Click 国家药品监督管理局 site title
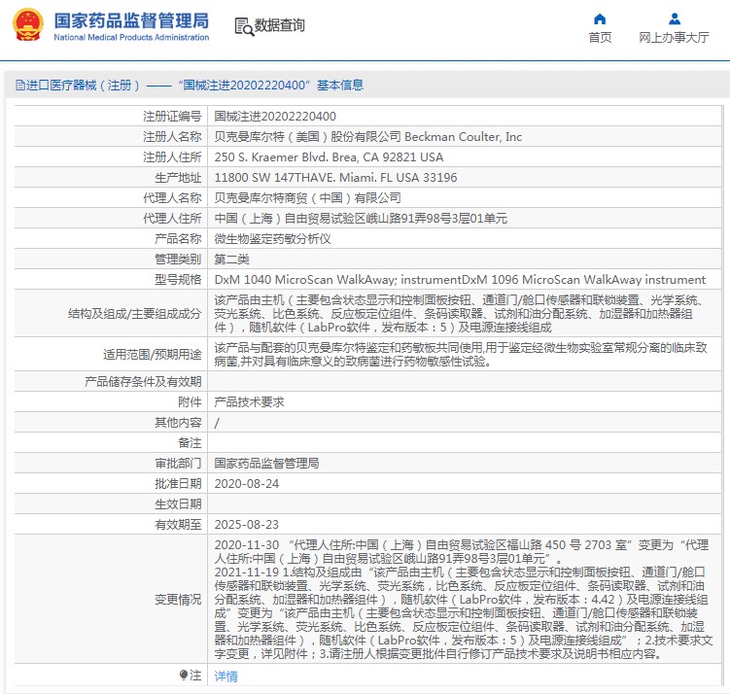730x694 pixels. pyautogui.click(x=131, y=20)
